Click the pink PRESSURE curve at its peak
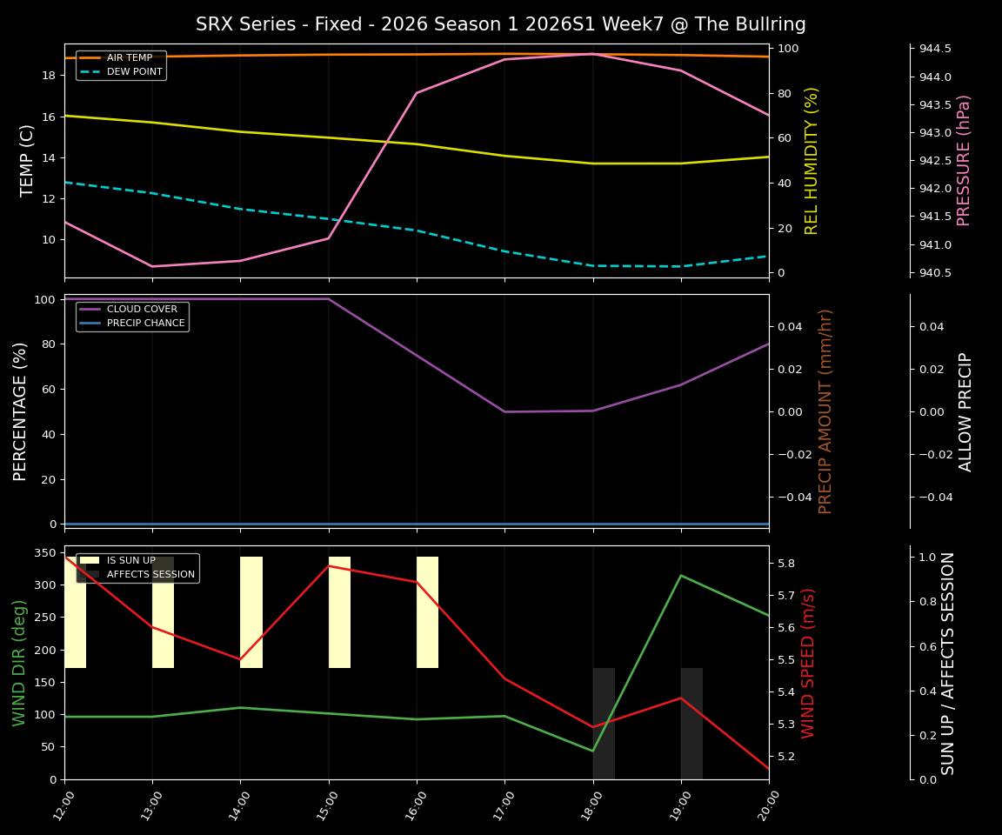1002x835 pixels. coord(593,53)
